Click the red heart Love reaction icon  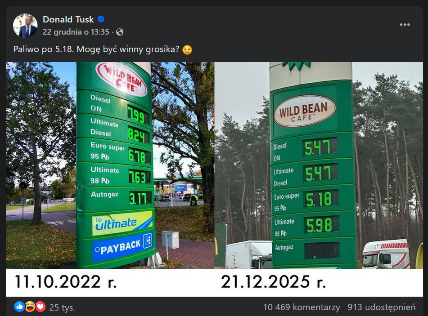pos(41,307)
